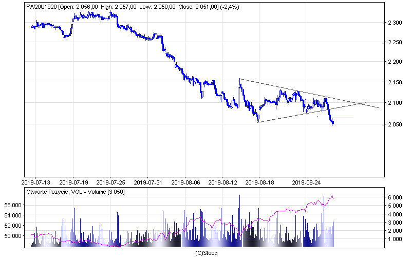Select the 2019-08-18 date label

[260, 182]
